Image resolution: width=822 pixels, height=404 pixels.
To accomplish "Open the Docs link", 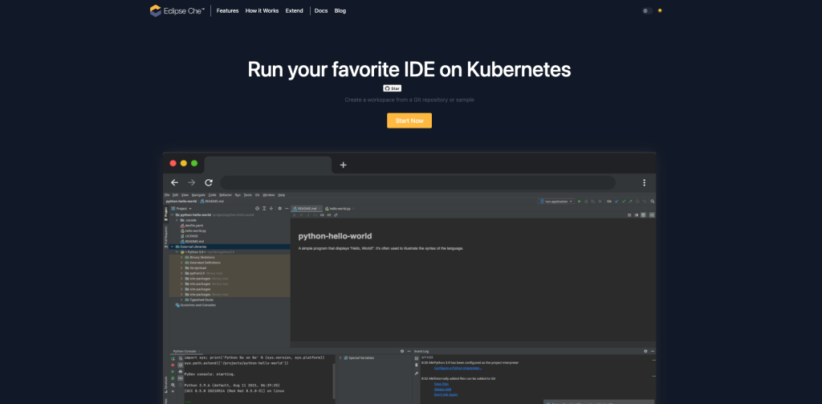I will point(321,10).
